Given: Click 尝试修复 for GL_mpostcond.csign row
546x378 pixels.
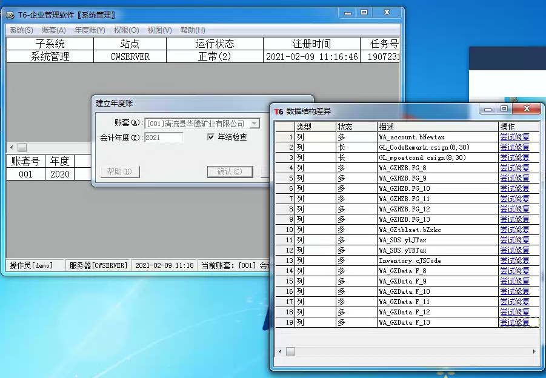Looking at the screenshot, I should click(x=514, y=157).
